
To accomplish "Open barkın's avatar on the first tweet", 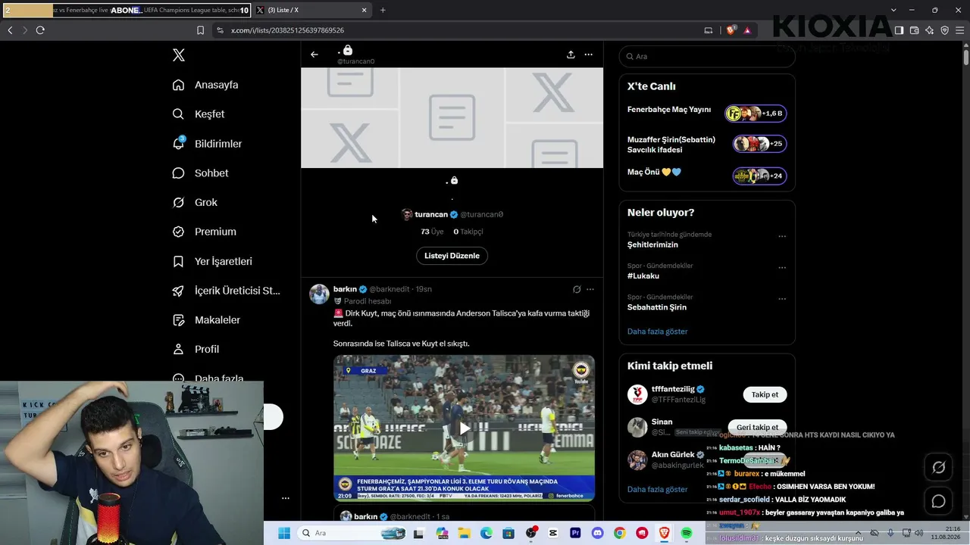I will pos(319,294).
